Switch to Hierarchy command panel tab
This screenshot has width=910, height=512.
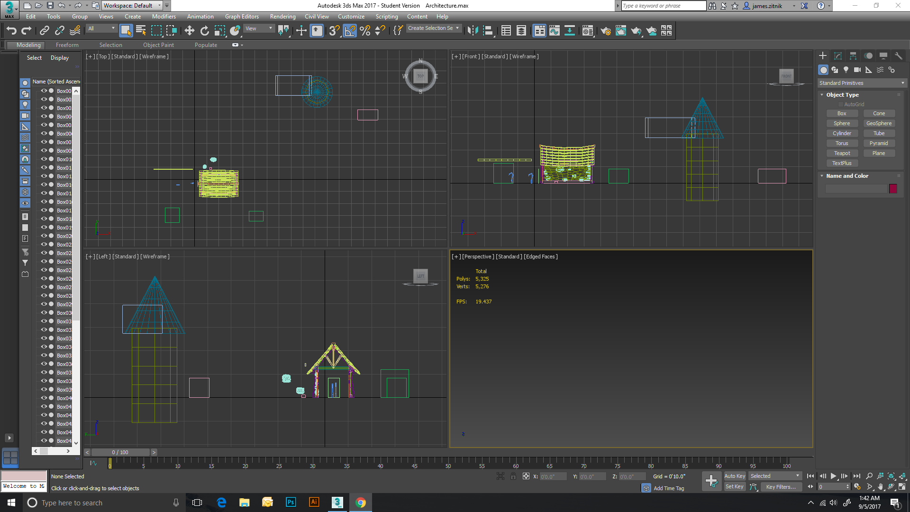(853, 55)
